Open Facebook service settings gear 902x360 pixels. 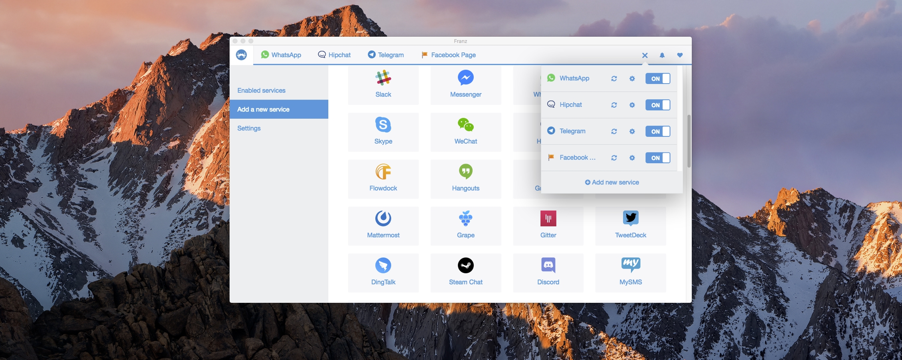(x=632, y=158)
